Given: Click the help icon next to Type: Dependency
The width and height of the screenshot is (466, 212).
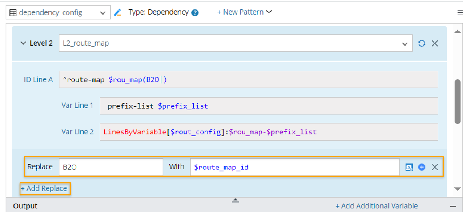Looking at the screenshot, I should tap(195, 13).
